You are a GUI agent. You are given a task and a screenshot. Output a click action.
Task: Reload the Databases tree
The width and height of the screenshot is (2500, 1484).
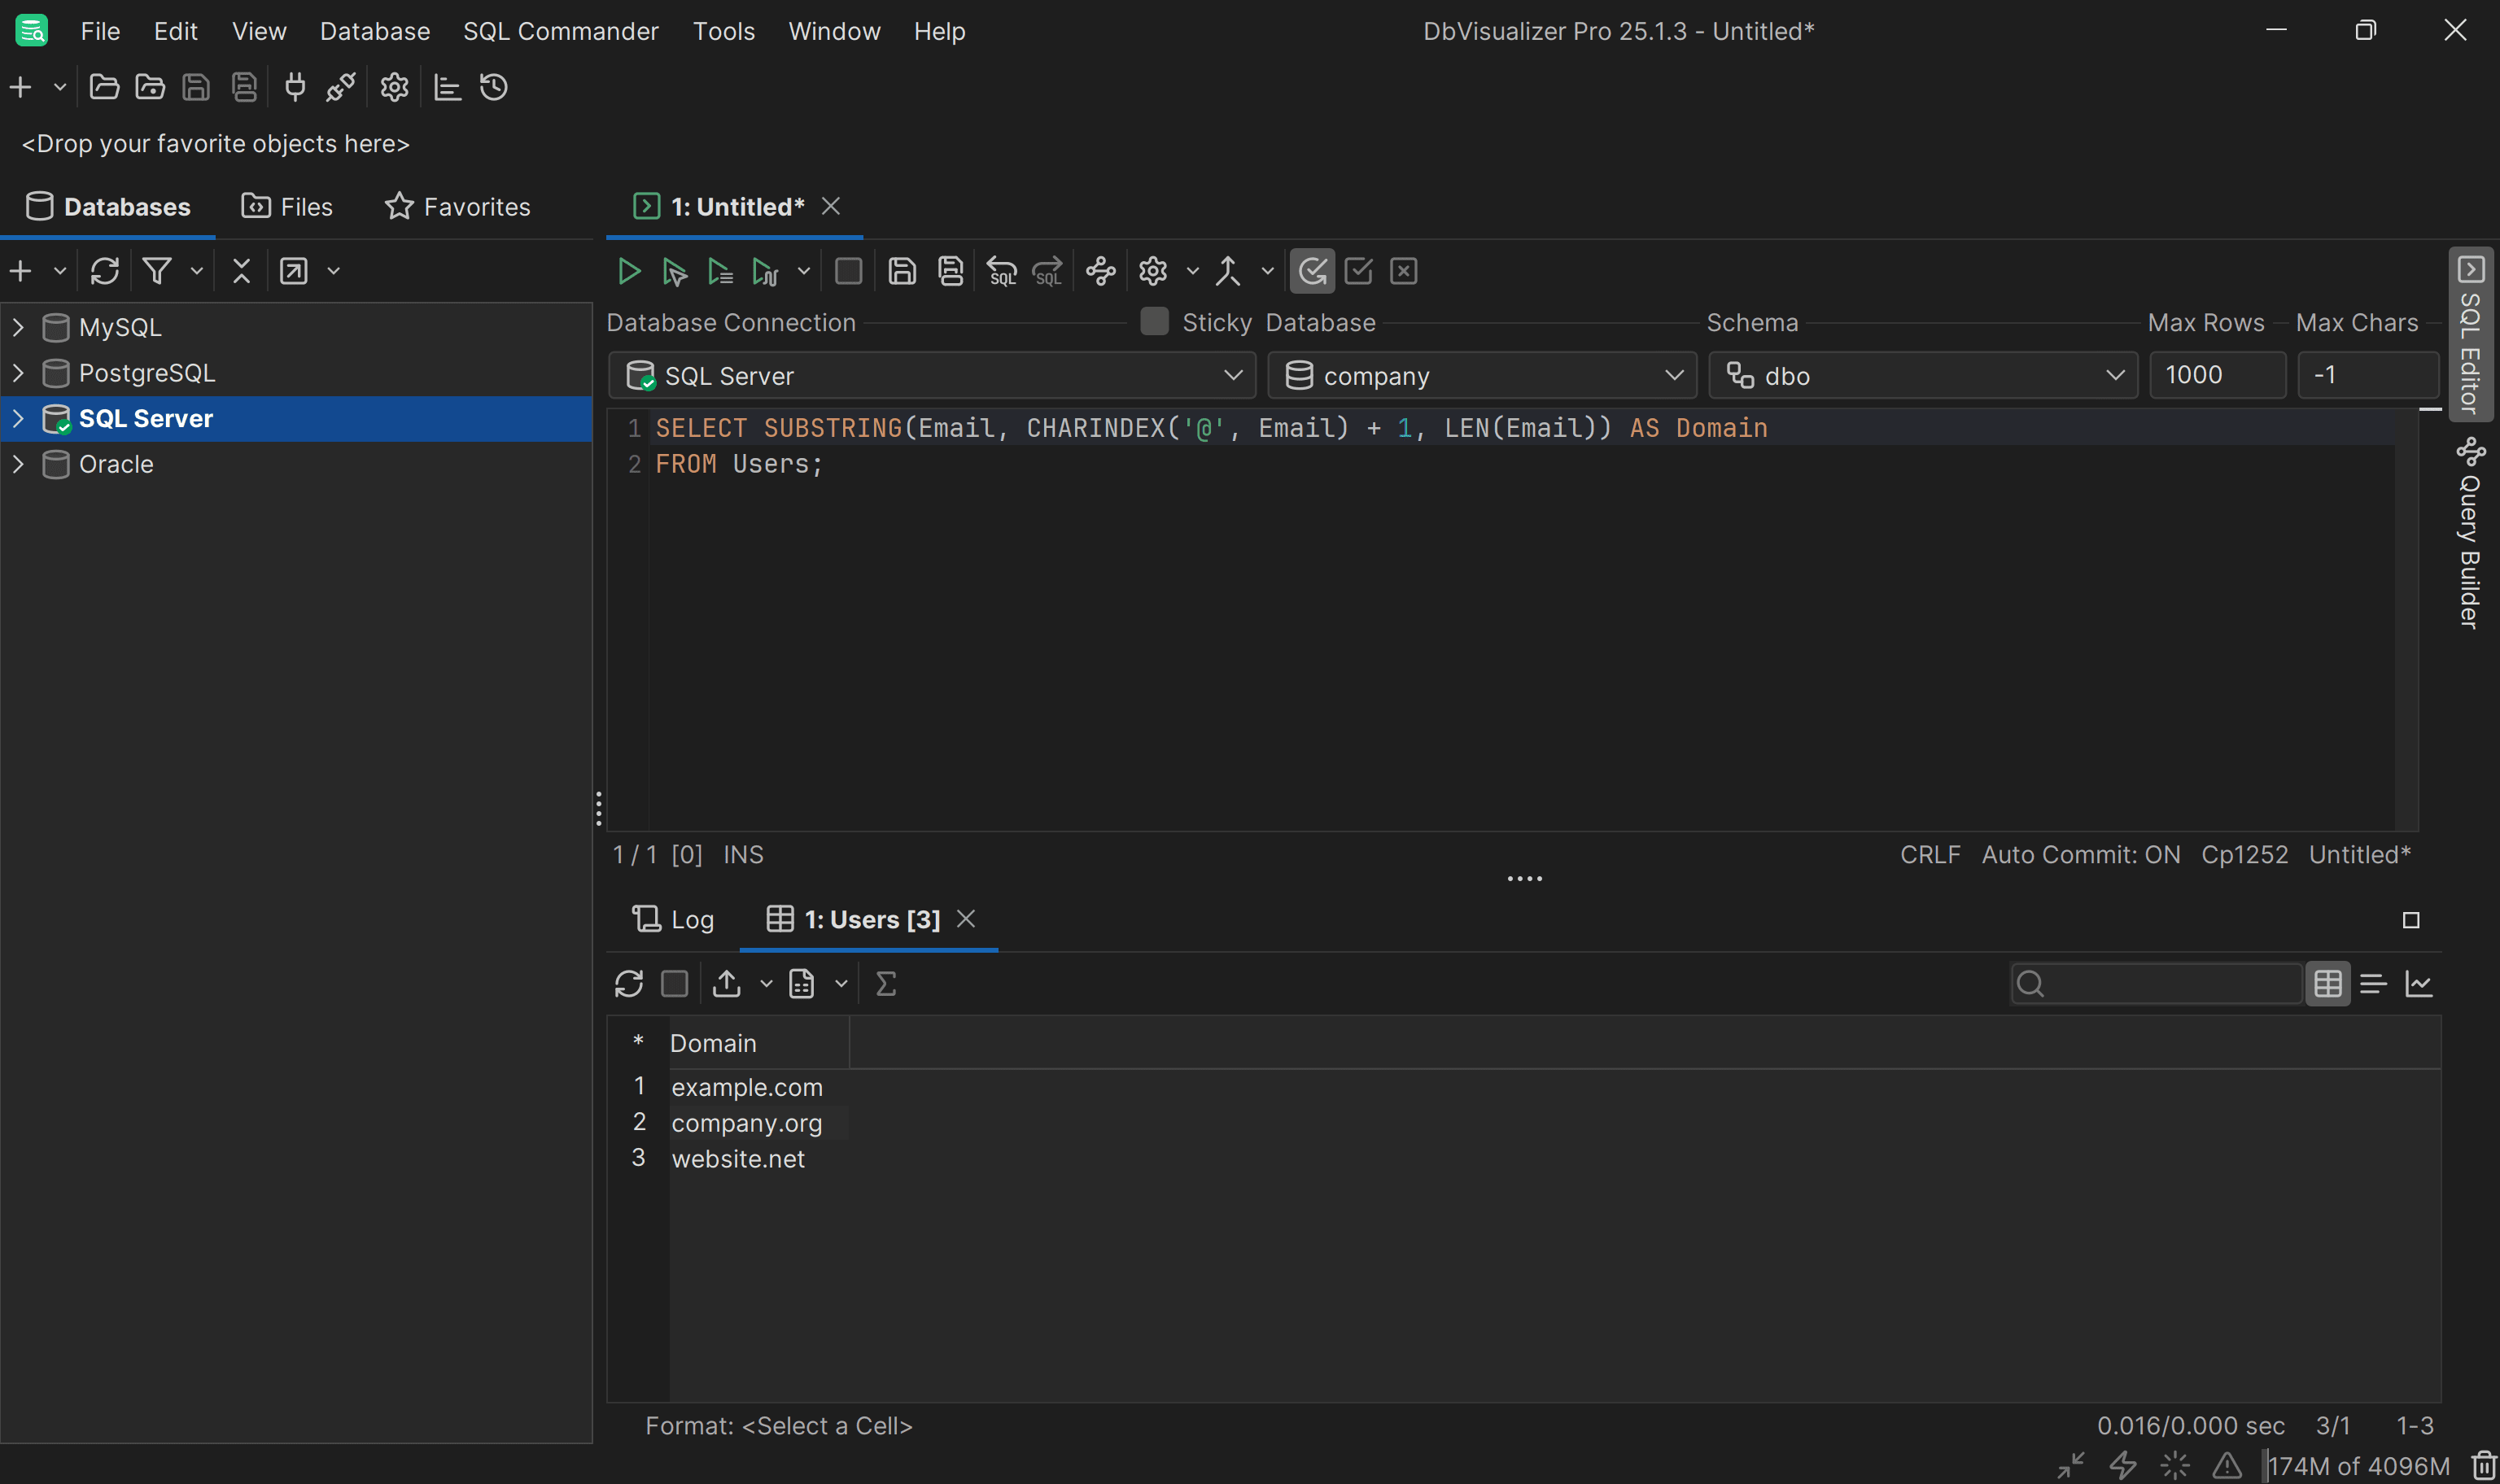pos(105,271)
